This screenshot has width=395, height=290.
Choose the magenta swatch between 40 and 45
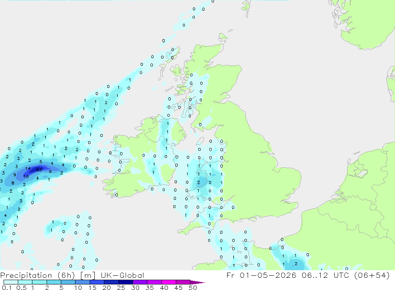[169, 282]
